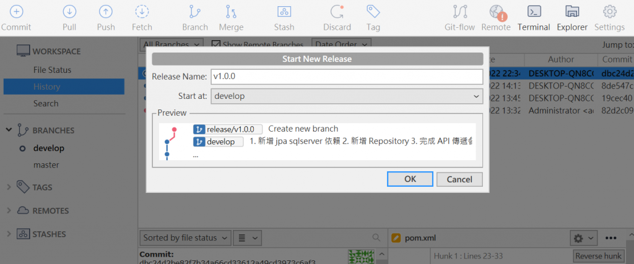Click the release/v1.0.0 branch label in preview
The height and width of the screenshot is (264, 634).
[x=228, y=129]
